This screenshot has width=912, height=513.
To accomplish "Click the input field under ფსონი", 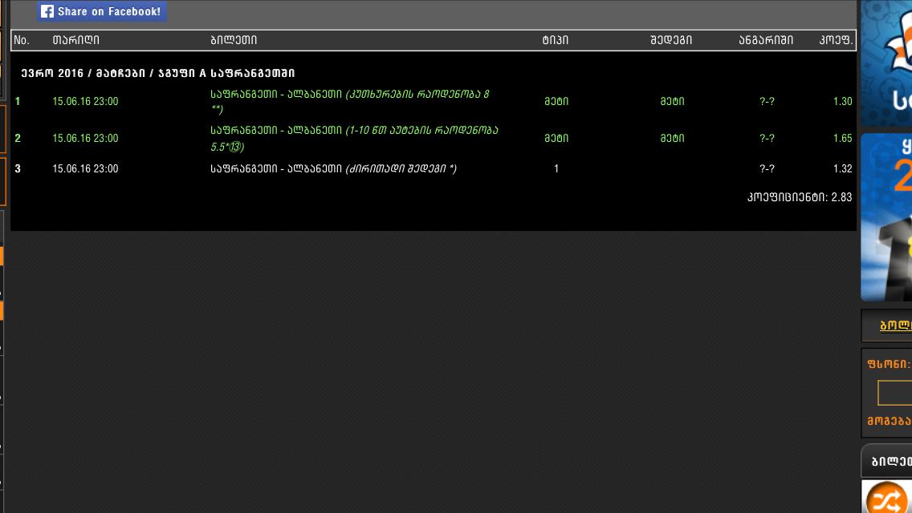I will click(894, 393).
